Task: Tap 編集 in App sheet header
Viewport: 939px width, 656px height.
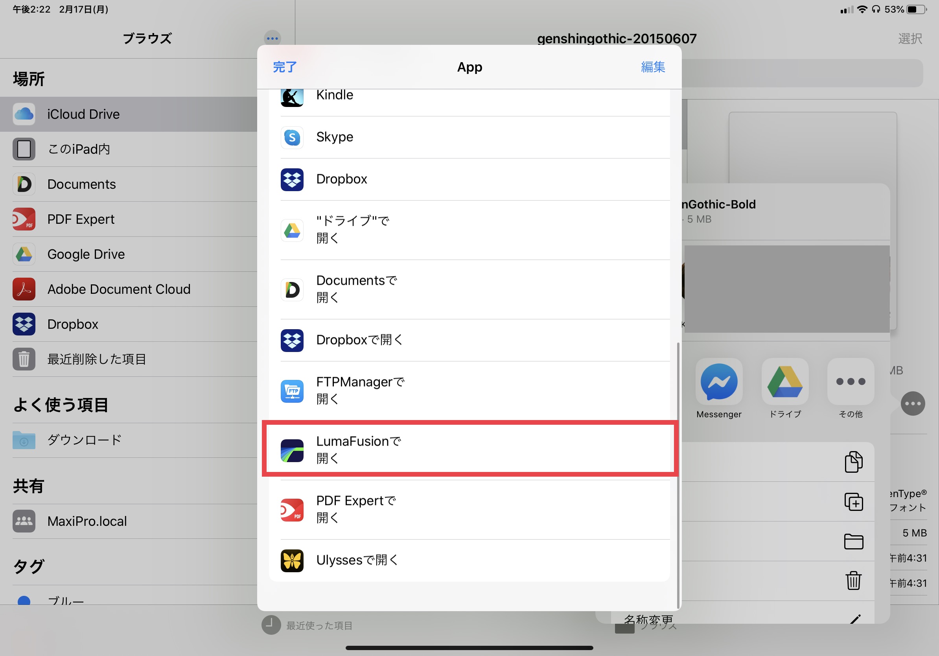Action: point(652,67)
